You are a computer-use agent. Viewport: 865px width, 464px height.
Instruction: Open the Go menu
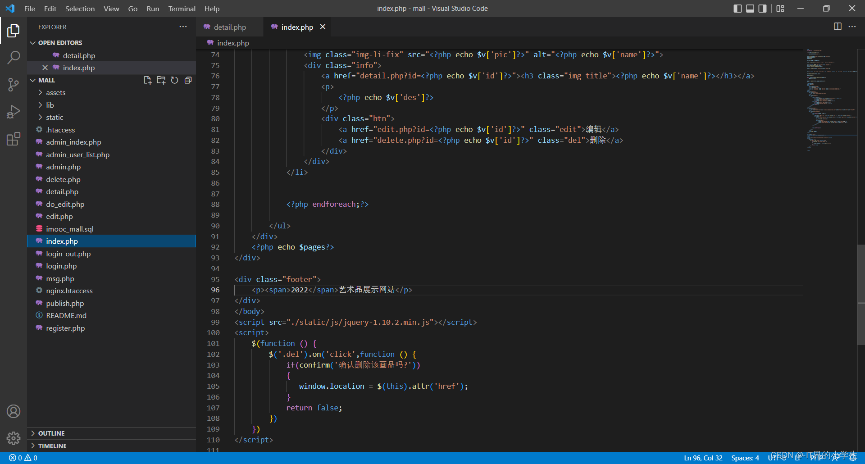(132, 9)
